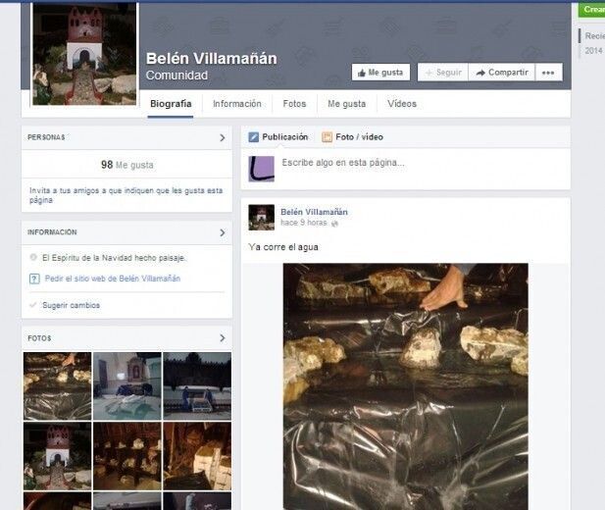Click the checkmark icon beside Sugerir cambios

click(33, 305)
